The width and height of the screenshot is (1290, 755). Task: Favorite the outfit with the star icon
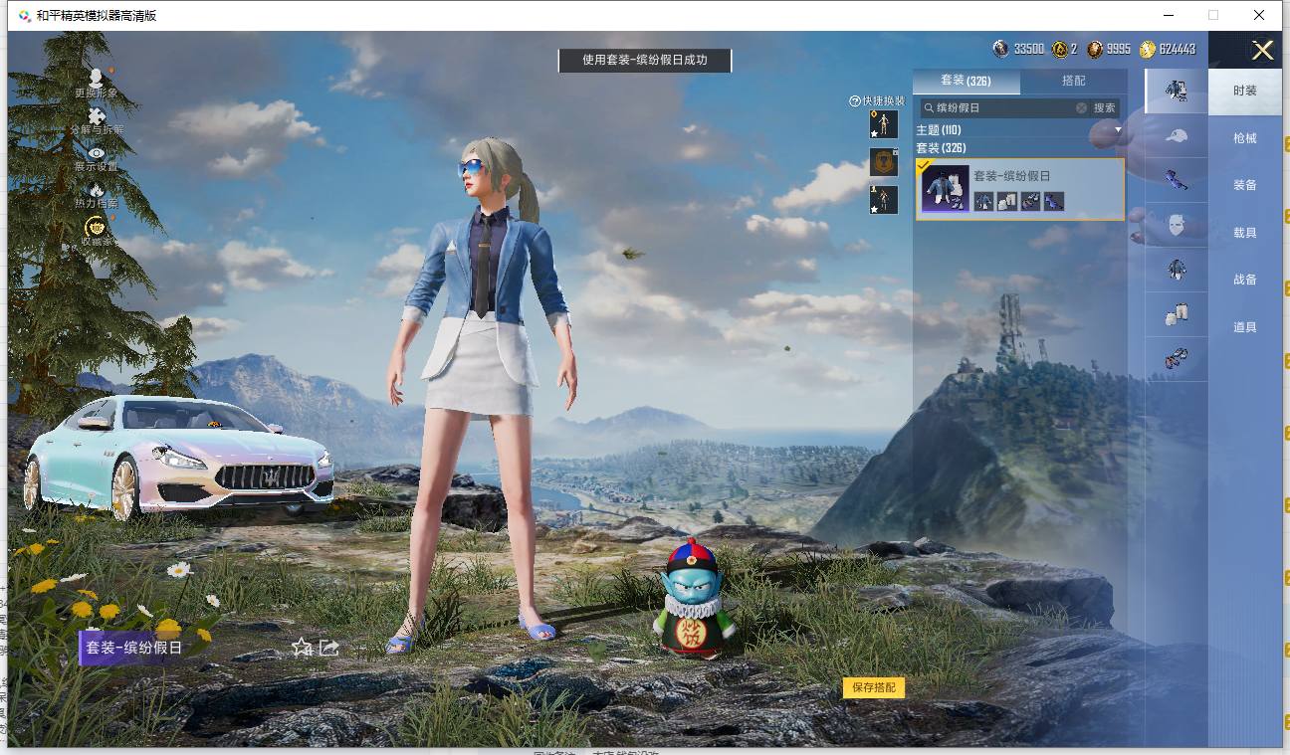tap(302, 648)
